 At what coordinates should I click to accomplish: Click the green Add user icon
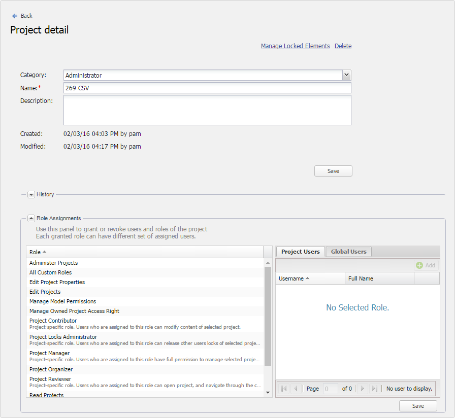click(419, 265)
